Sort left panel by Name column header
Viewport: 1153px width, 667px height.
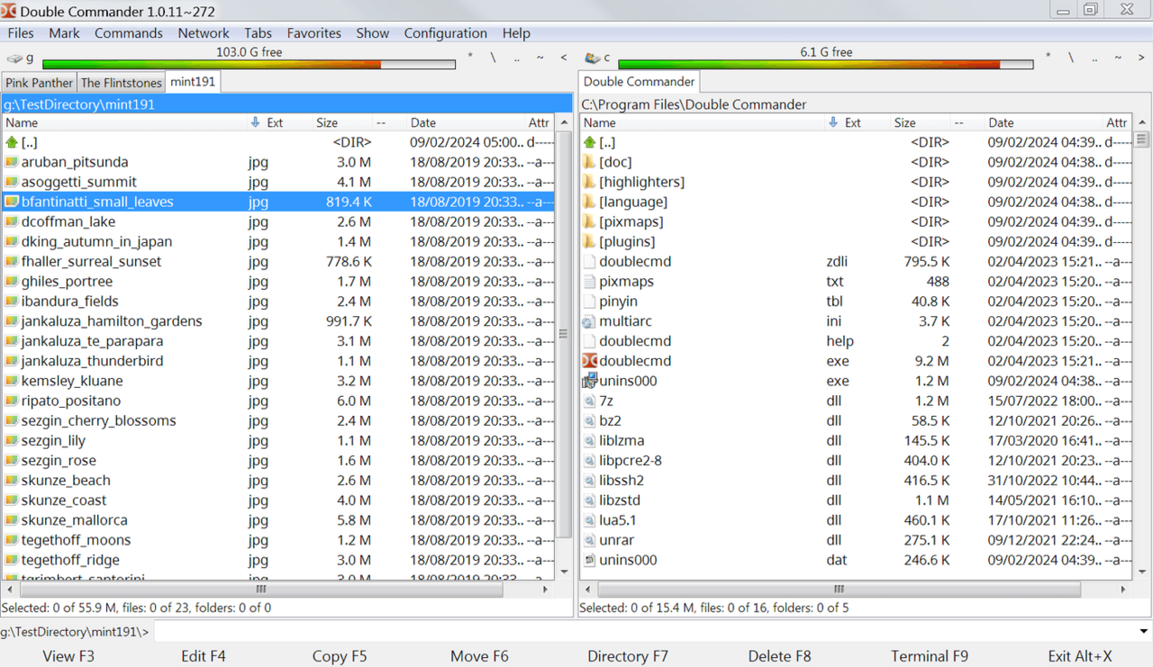(x=125, y=122)
